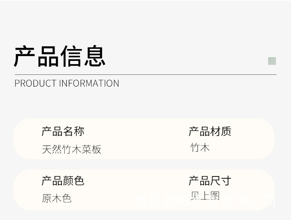Click the word PRODUCT in the subtitle
This screenshot has width=291, height=220.
pos(35,83)
